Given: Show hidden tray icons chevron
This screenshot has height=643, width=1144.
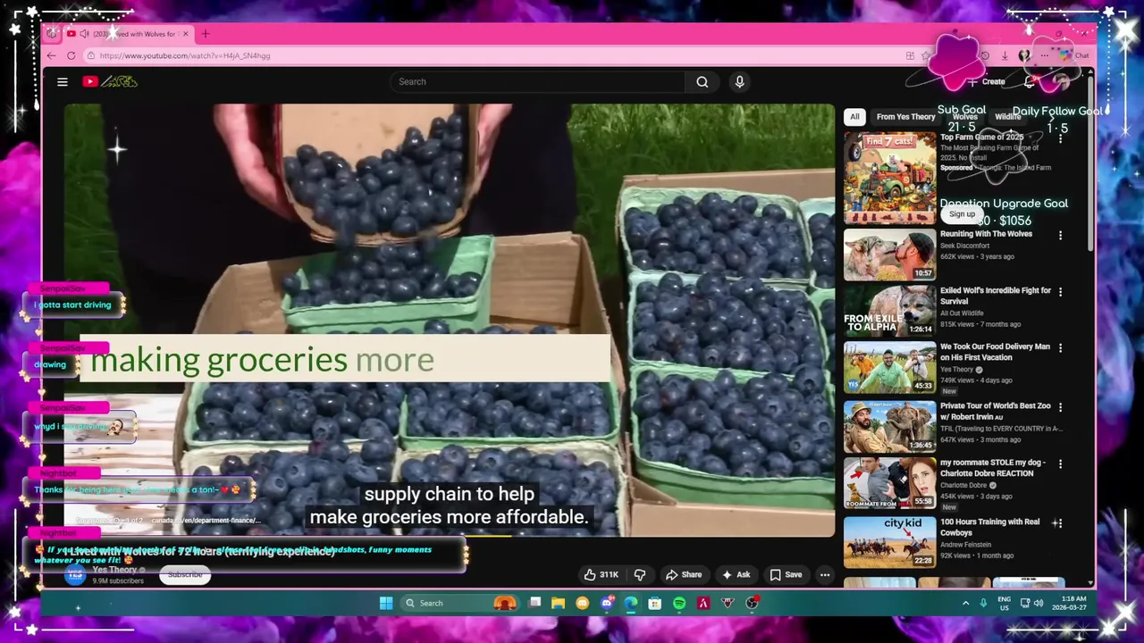Looking at the screenshot, I should coord(965,603).
